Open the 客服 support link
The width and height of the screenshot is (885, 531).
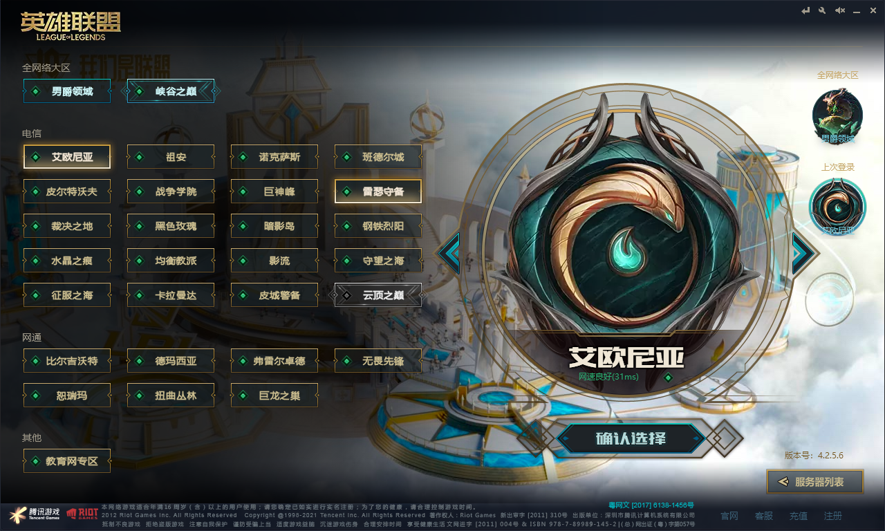coord(764,516)
